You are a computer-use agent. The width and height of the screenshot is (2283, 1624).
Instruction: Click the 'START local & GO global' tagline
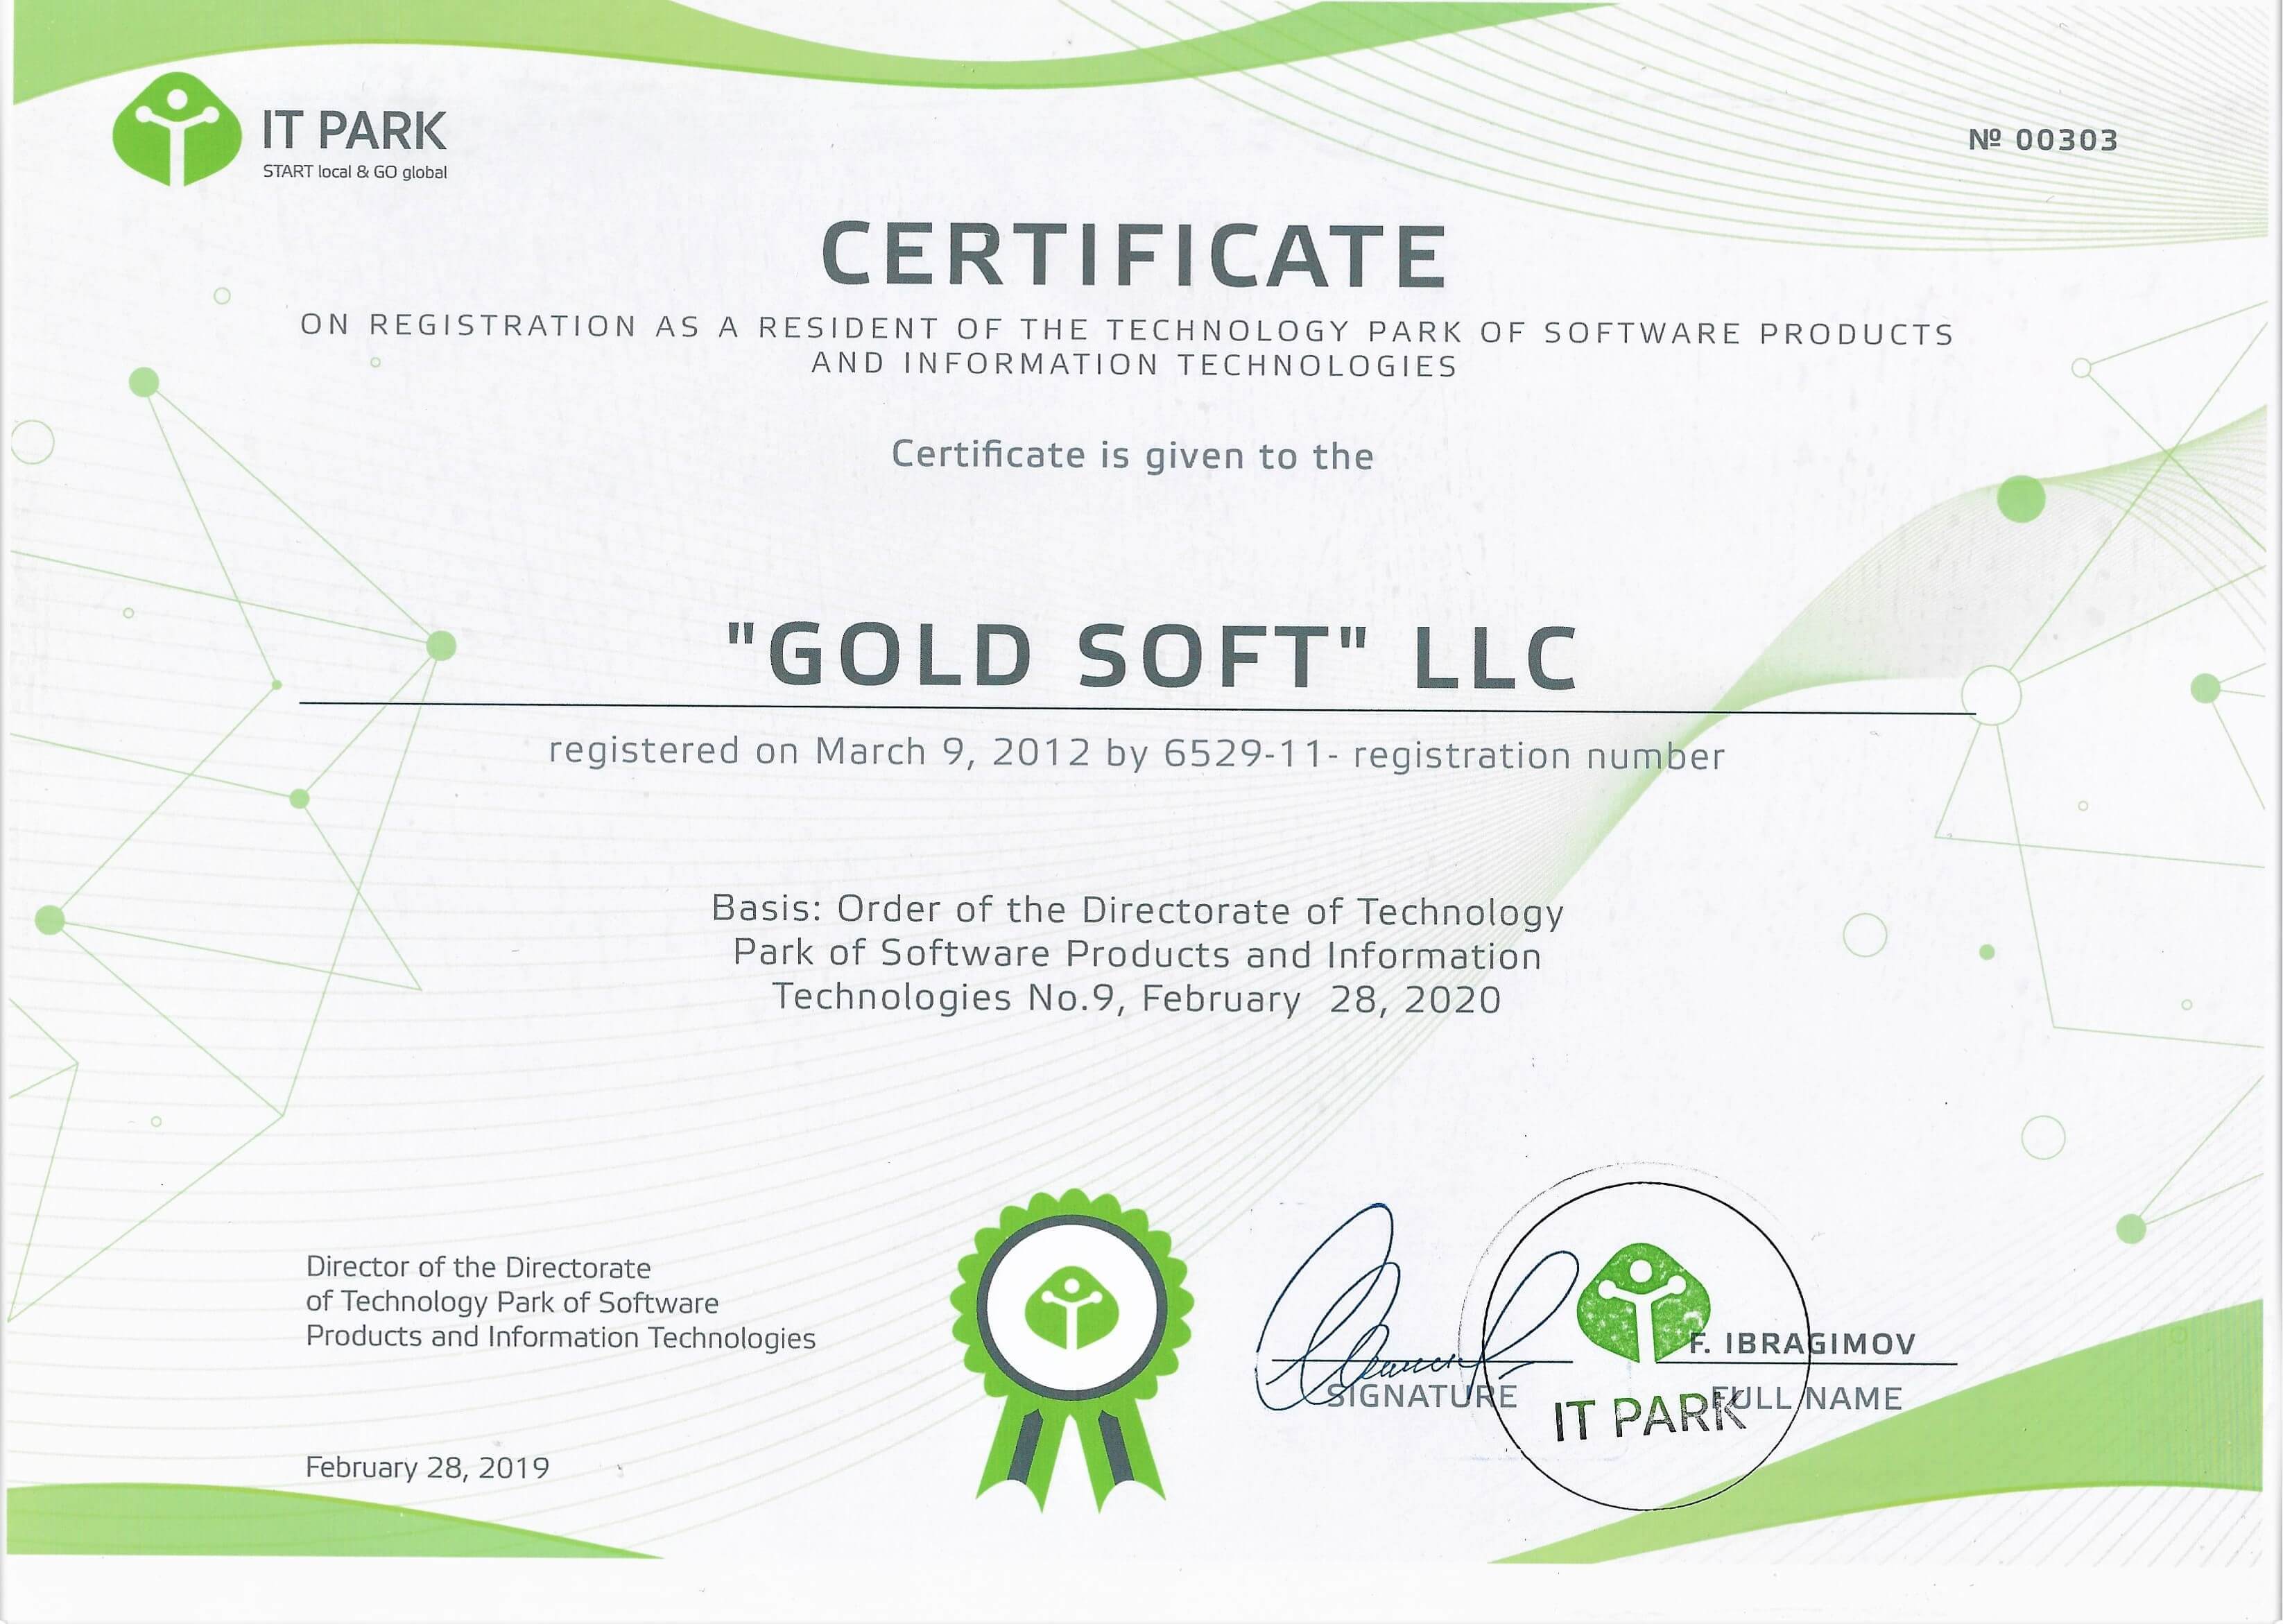(x=355, y=172)
